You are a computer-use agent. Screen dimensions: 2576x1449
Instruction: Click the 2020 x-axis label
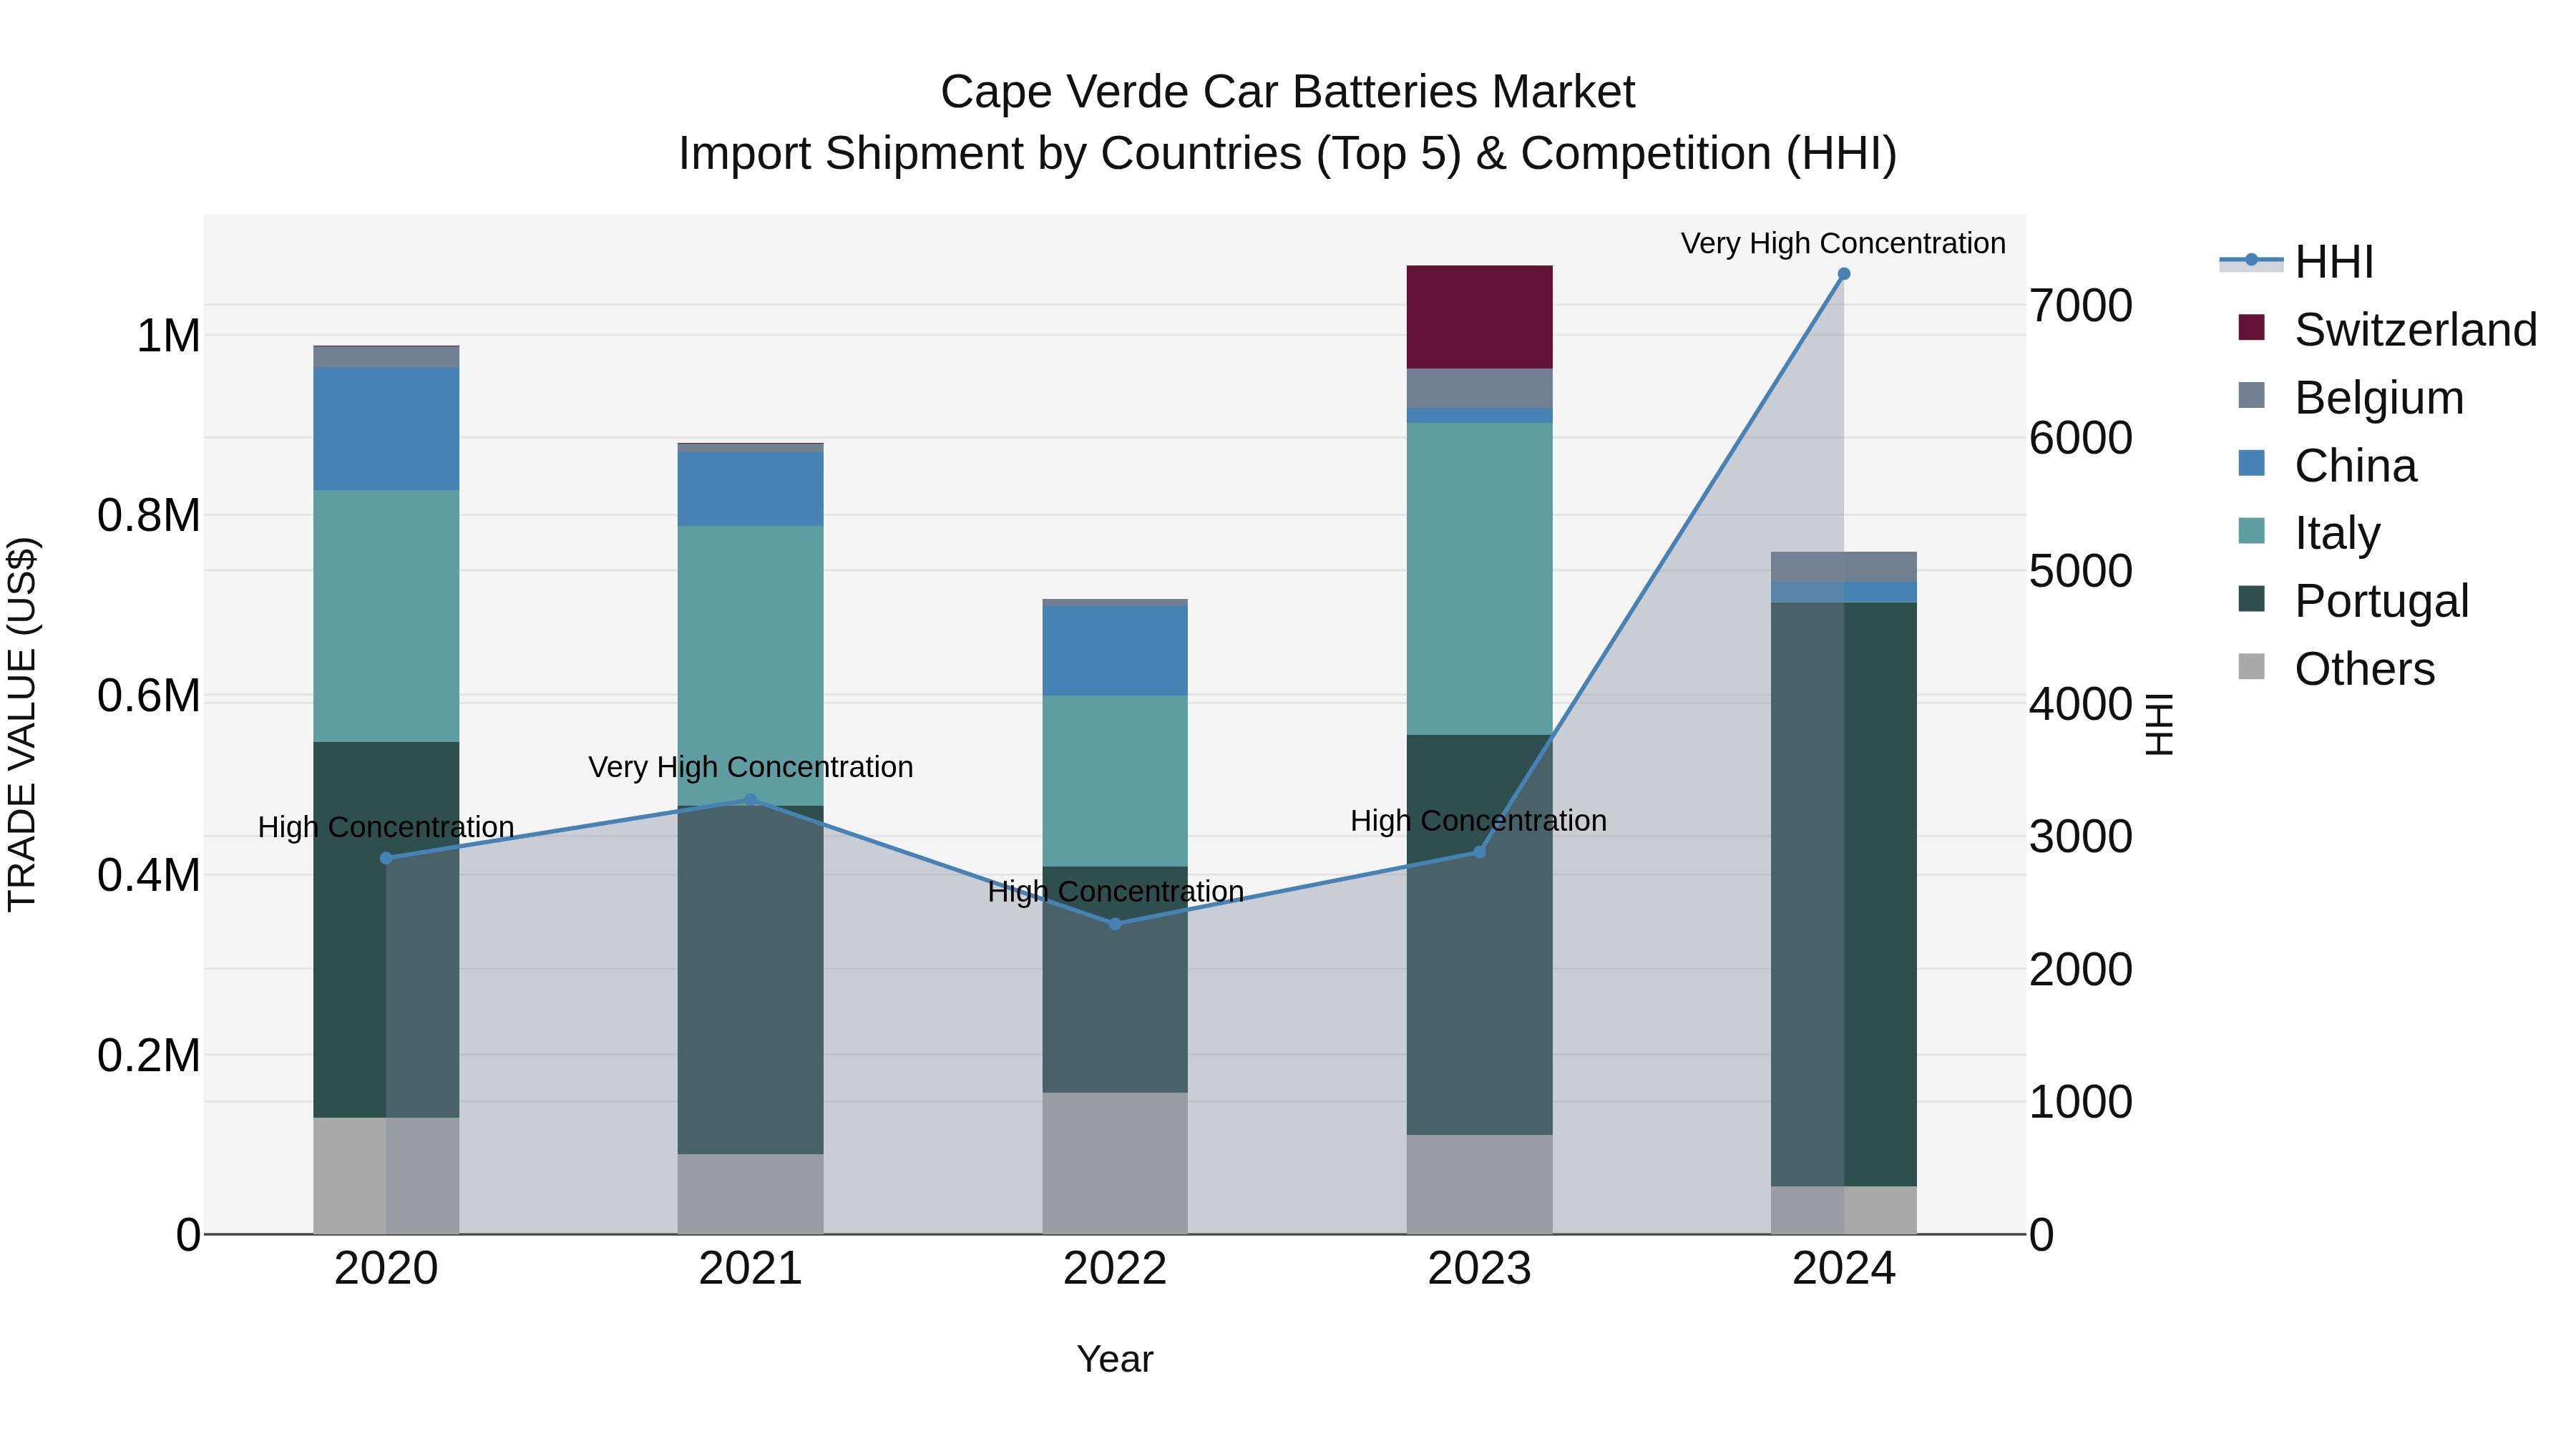387,1269
